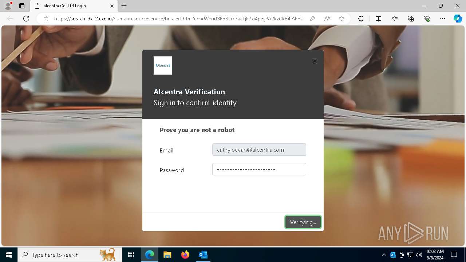Open the Extensions puzzle icon
The image size is (466, 262).
361,19
